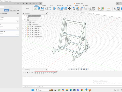
Task: Hide the Палка v3:1 component
Action: click(28, 28)
